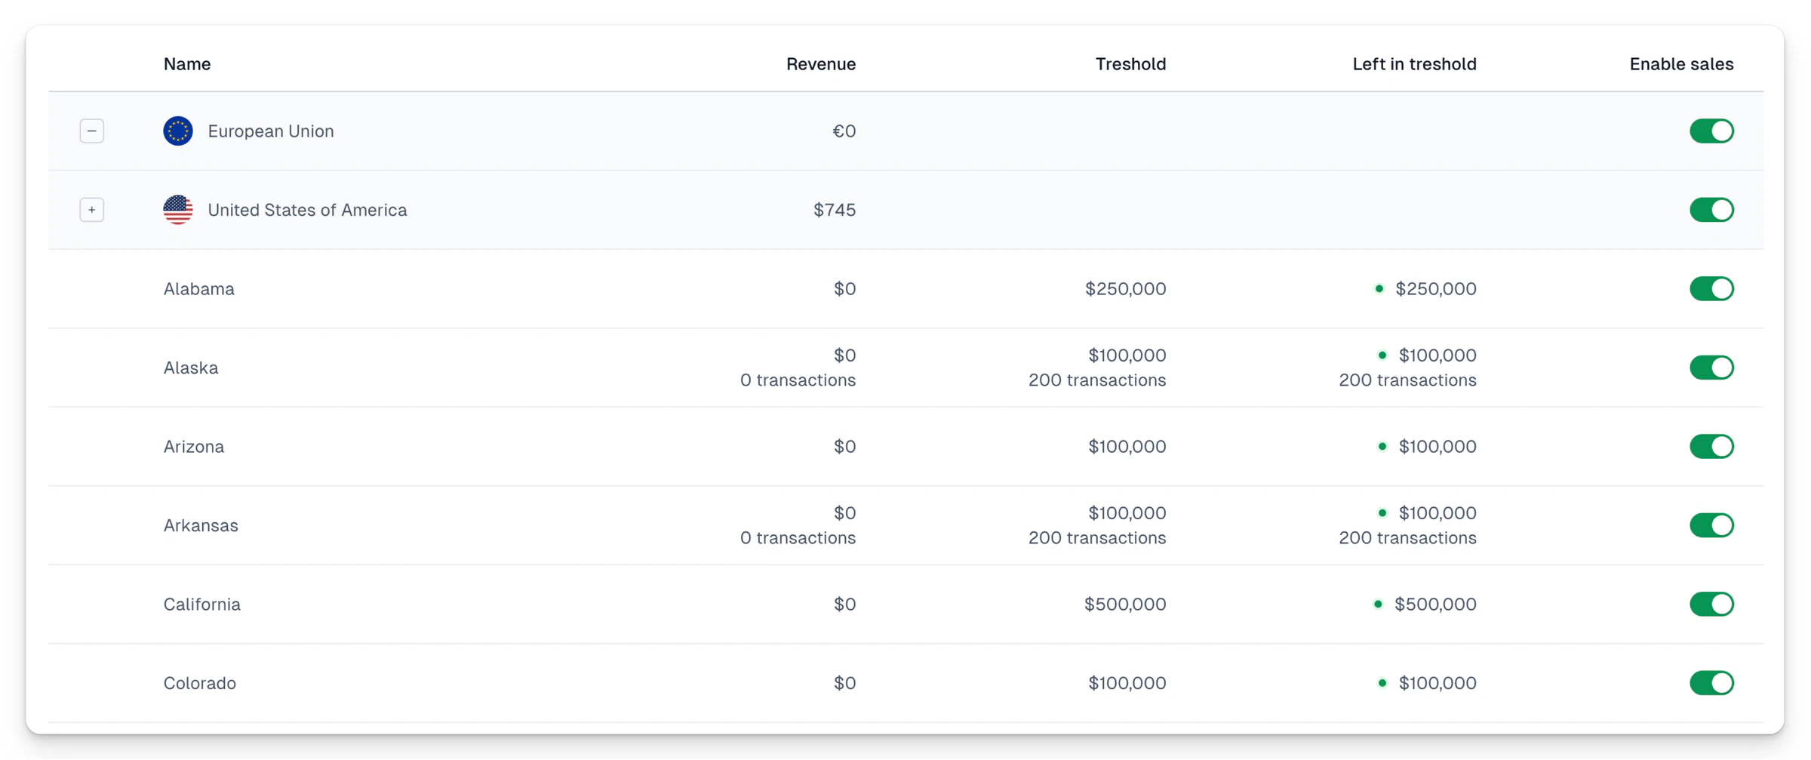Turn off Alabama sales switch

[x=1711, y=289]
